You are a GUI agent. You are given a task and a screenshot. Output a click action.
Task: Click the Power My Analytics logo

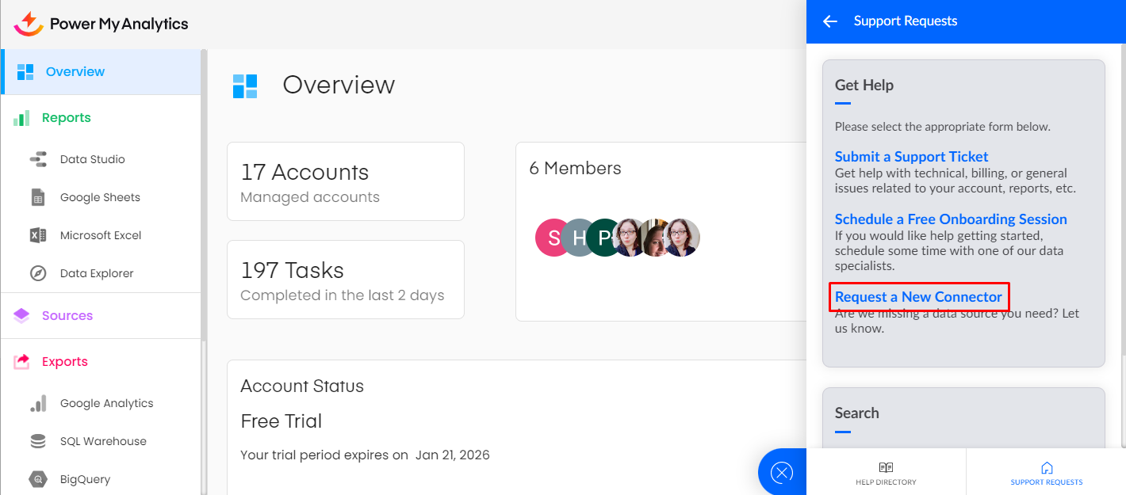point(101,24)
